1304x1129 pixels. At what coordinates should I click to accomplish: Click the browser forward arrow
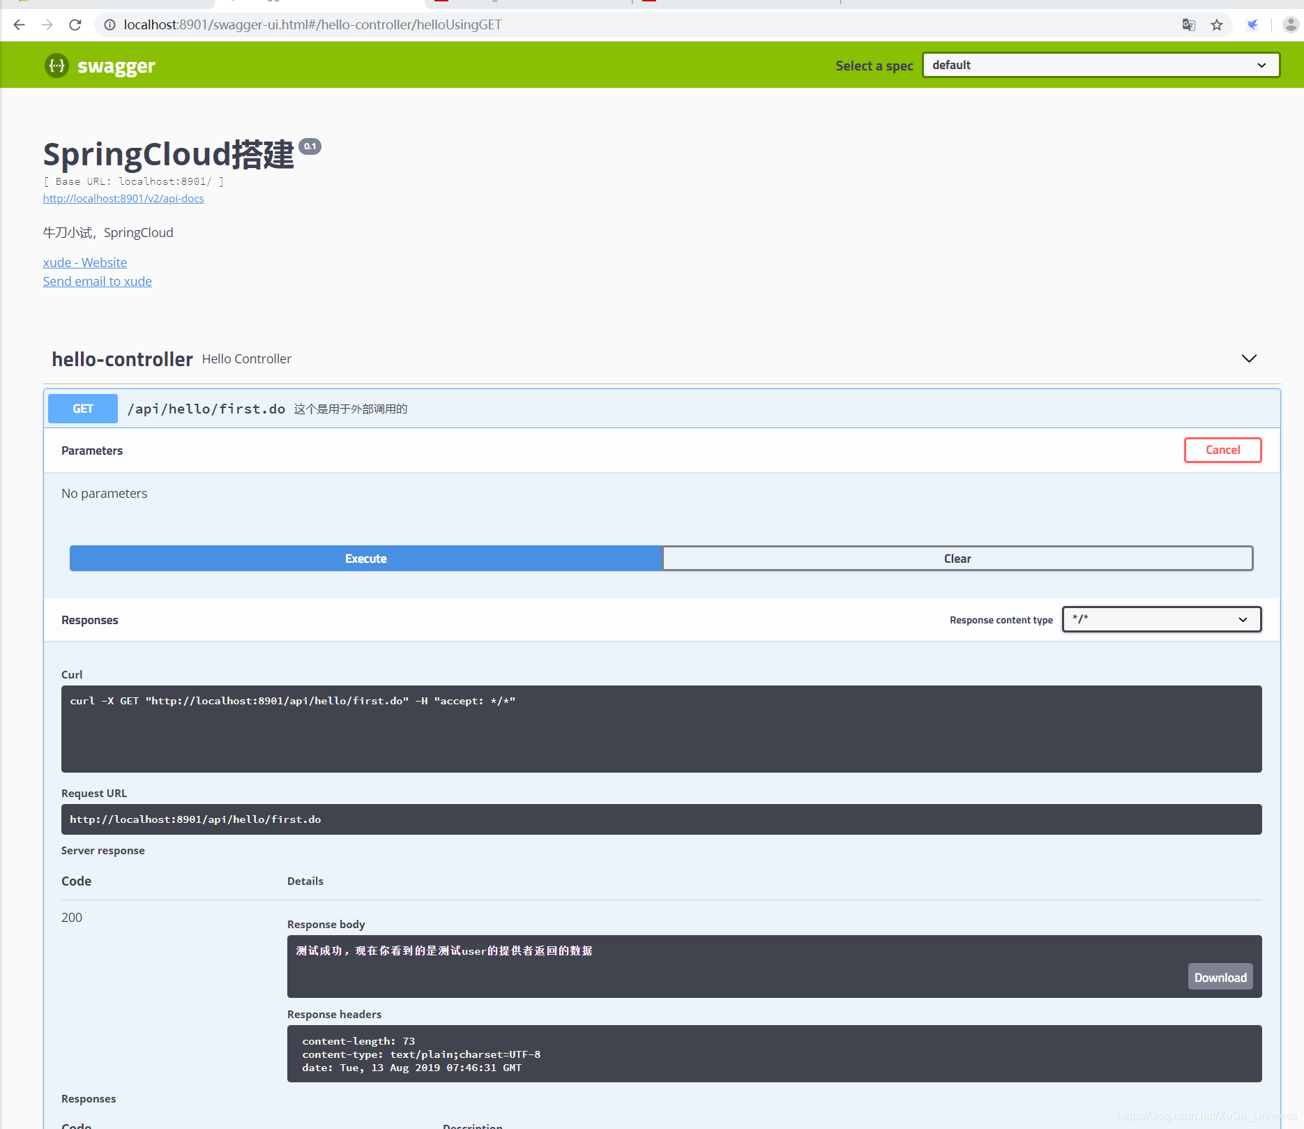point(47,25)
